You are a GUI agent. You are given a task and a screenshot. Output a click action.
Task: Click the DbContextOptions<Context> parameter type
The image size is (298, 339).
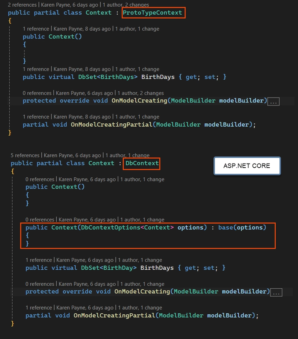pyautogui.click(x=127, y=228)
